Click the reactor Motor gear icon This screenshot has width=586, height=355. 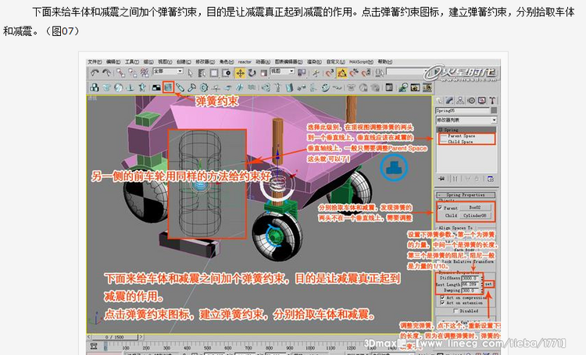coord(204,87)
